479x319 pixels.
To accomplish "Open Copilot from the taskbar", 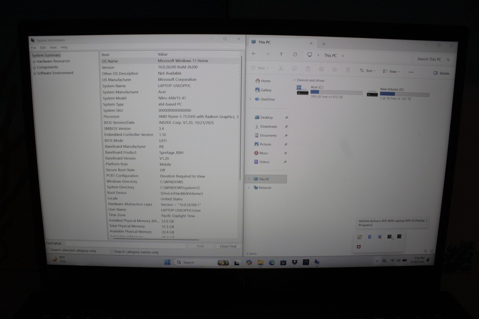I will tap(249, 262).
